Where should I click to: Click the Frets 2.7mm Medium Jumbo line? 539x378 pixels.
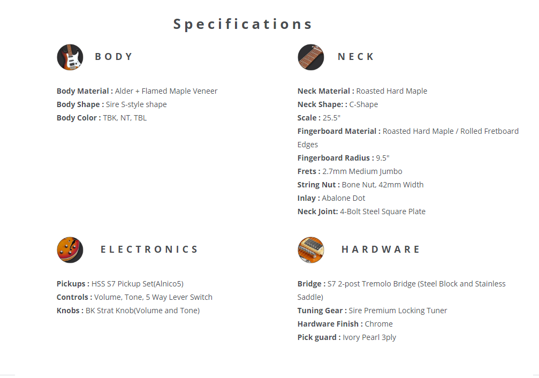[350, 171]
